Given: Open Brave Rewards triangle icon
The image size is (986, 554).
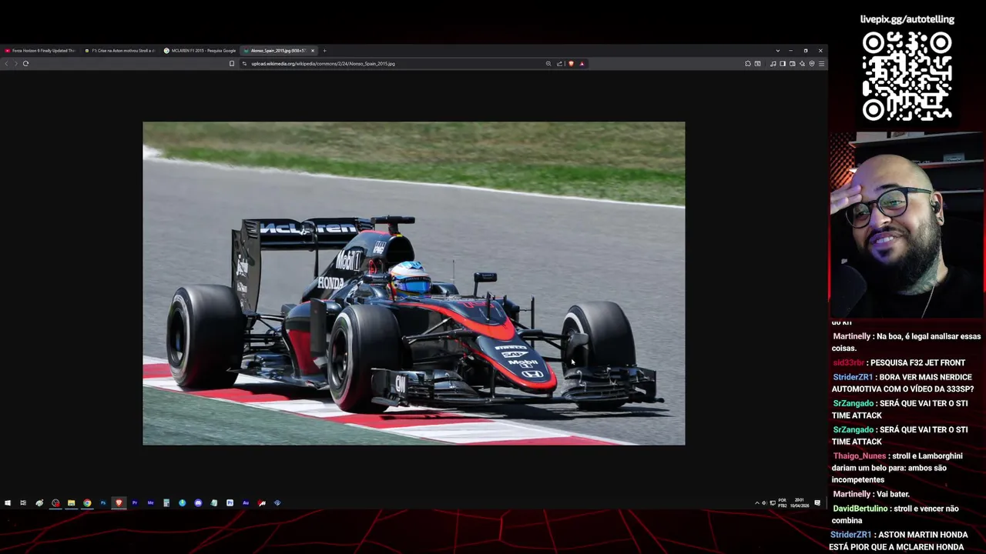Looking at the screenshot, I should (582, 63).
